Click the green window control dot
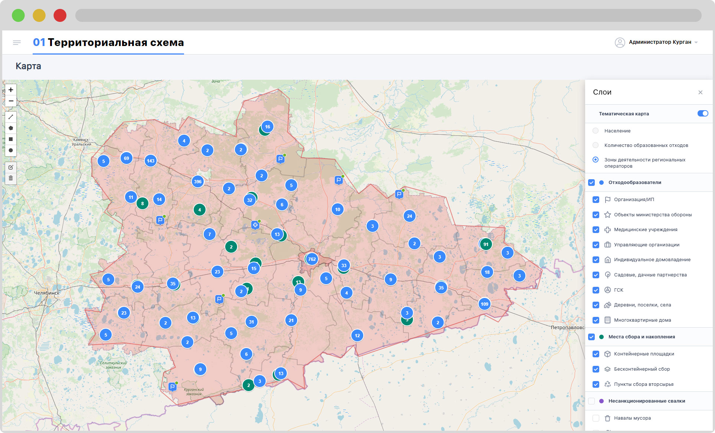Viewport: 715px width, 433px height. pos(18,16)
